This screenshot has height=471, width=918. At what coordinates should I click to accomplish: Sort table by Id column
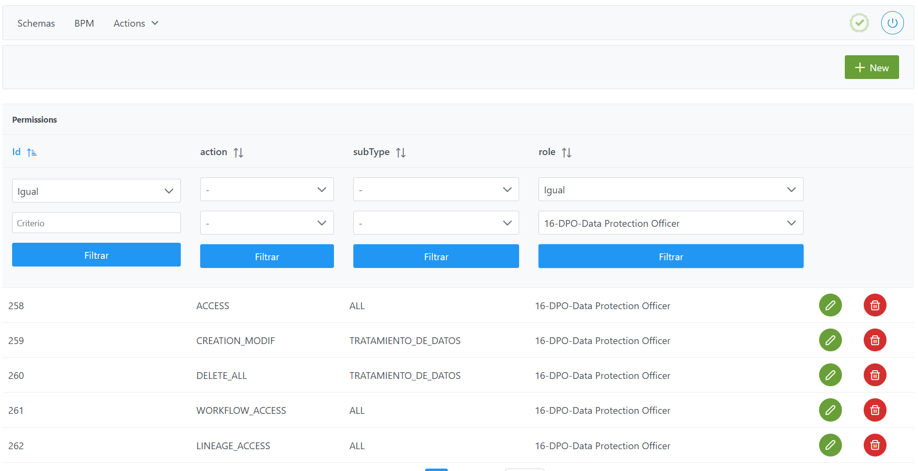click(32, 153)
